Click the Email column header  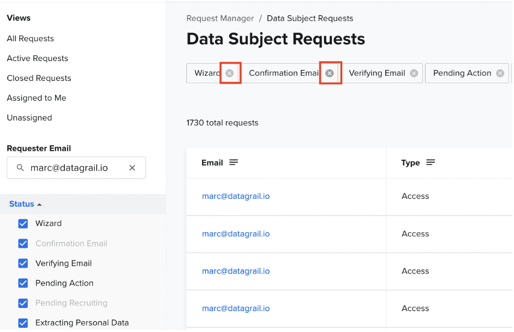tap(212, 163)
